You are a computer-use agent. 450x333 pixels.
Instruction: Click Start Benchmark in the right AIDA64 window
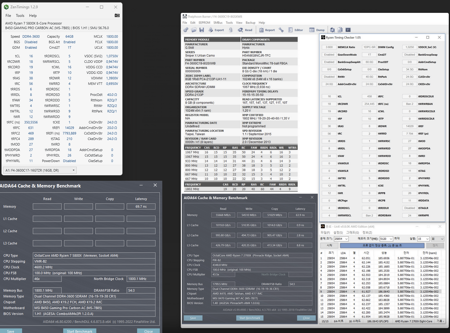point(250,318)
